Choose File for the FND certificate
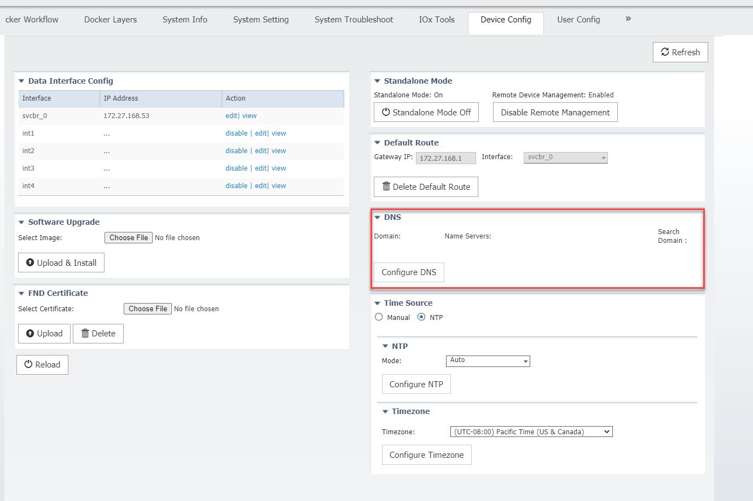Screen dimensions: 753x501 coord(148,308)
